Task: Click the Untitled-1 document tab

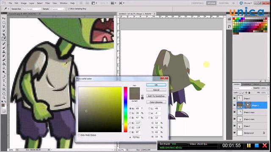Action: [x=135, y=14]
